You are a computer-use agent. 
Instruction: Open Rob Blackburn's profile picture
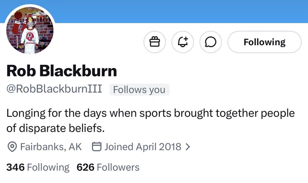point(30,30)
